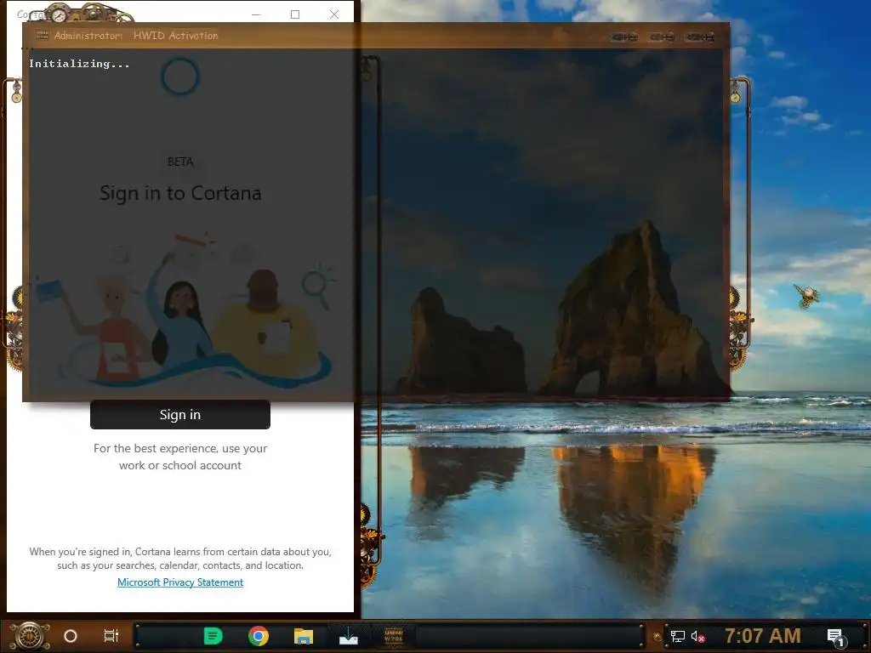
Task: Close the Cortana window
Action: [x=333, y=14]
